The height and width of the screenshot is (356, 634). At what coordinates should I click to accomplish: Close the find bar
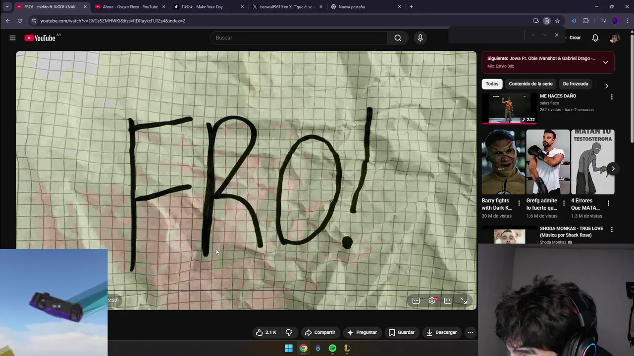point(557,35)
